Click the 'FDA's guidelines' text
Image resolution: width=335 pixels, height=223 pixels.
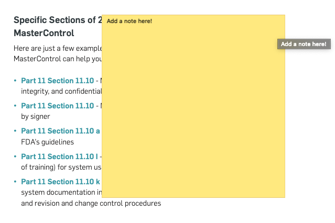(x=47, y=142)
